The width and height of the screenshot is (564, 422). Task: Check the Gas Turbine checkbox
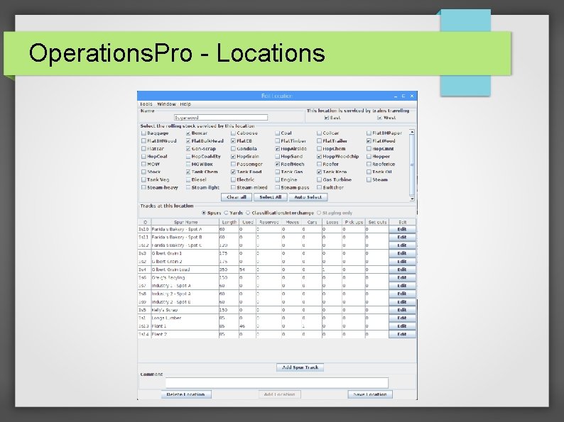[x=319, y=179]
